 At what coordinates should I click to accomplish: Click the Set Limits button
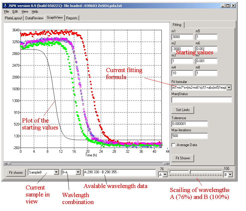click(183, 110)
